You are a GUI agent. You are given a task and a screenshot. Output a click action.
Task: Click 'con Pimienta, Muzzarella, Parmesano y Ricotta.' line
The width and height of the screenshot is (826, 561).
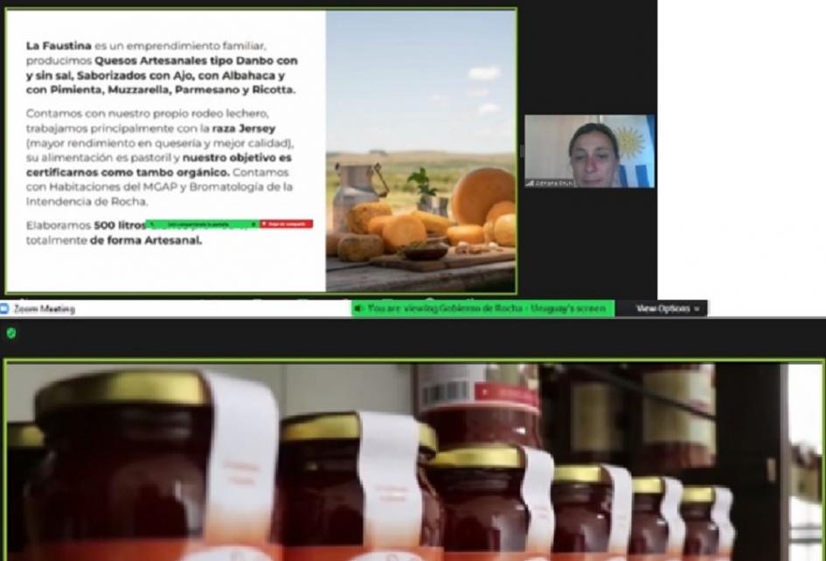tap(161, 89)
